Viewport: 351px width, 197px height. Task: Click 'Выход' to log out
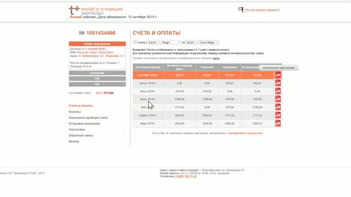[x=74, y=141]
